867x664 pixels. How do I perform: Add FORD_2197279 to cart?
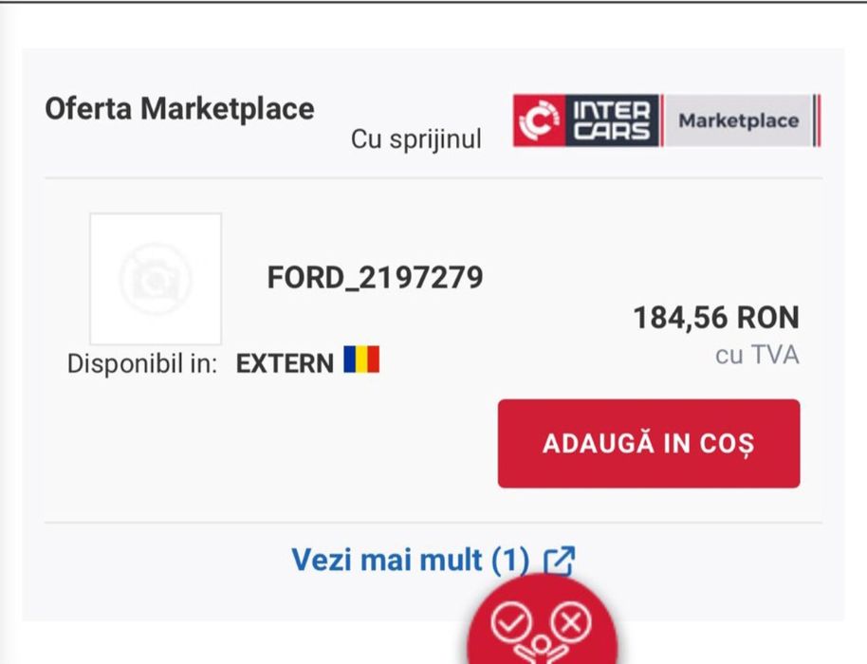point(648,443)
